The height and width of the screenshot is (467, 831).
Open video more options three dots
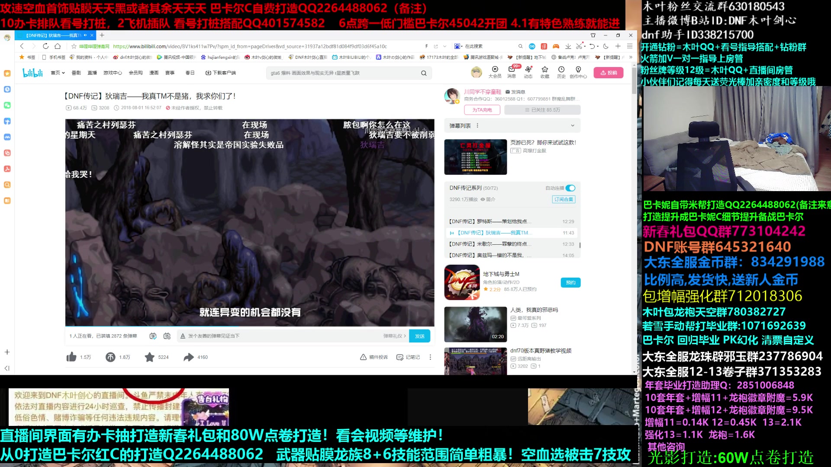pos(430,357)
